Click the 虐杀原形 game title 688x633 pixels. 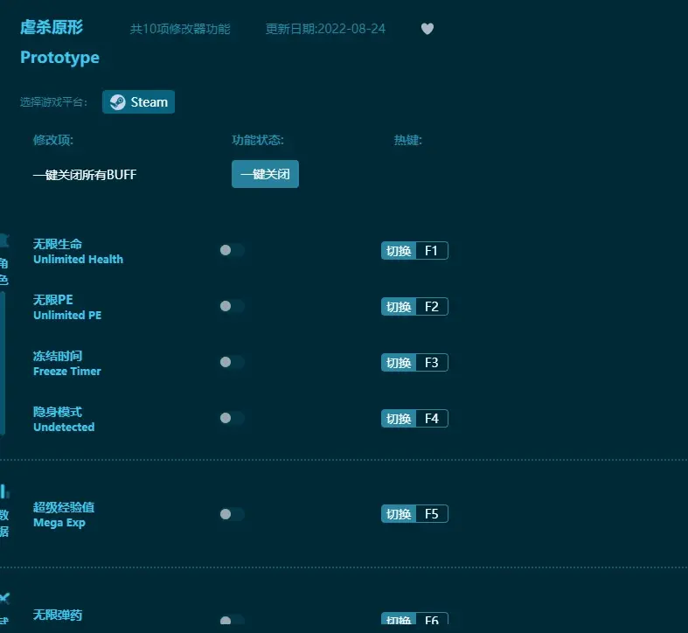pos(52,27)
